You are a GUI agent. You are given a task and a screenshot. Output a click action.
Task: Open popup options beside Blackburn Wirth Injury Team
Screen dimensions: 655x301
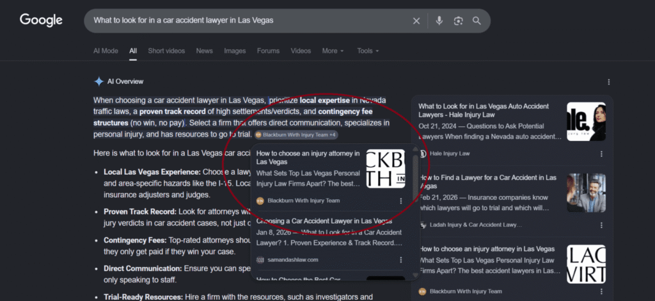click(x=400, y=200)
